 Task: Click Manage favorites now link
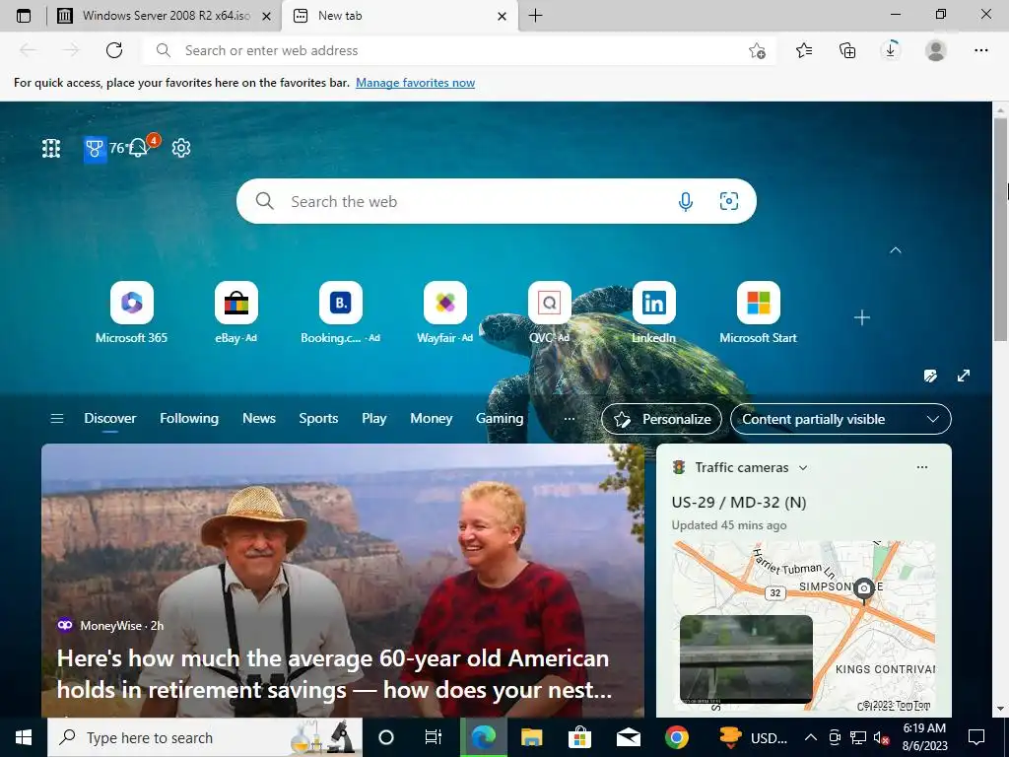pyautogui.click(x=415, y=83)
